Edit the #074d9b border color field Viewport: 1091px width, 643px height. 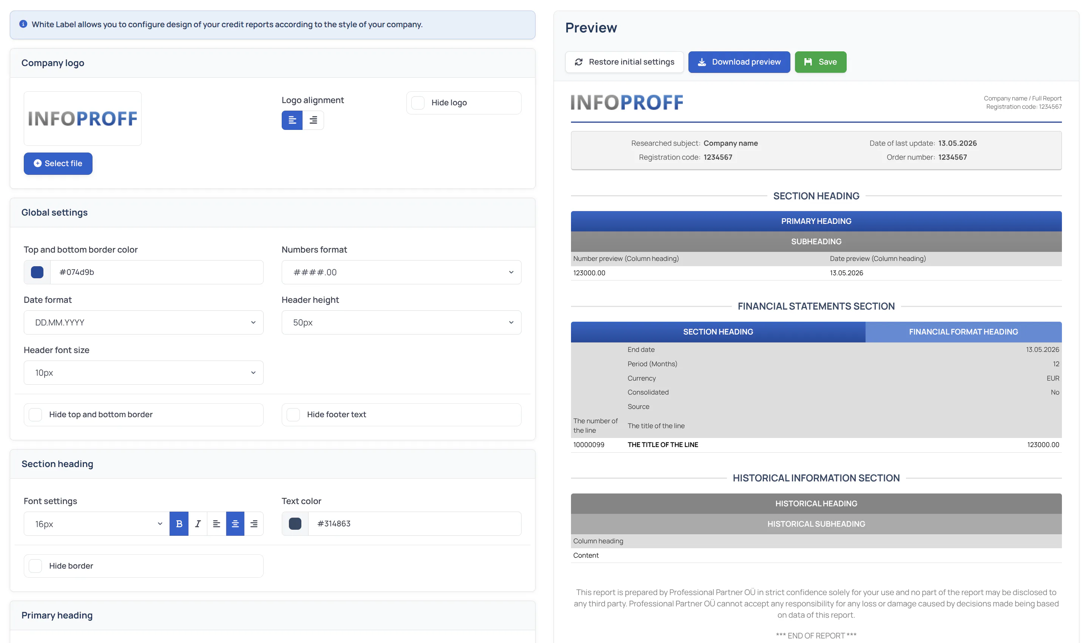click(x=156, y=272)
